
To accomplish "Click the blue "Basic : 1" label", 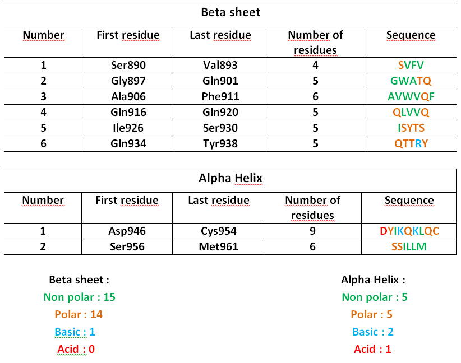I will click(75, 332).
